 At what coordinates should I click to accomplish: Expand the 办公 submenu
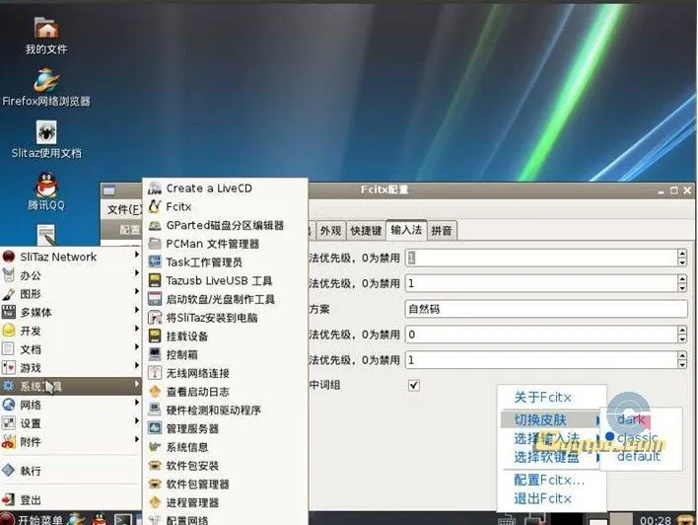[70, 275]
